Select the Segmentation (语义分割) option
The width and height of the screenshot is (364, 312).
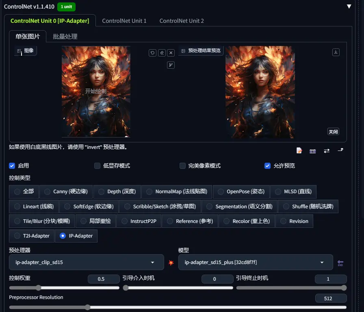click(240, 207)
